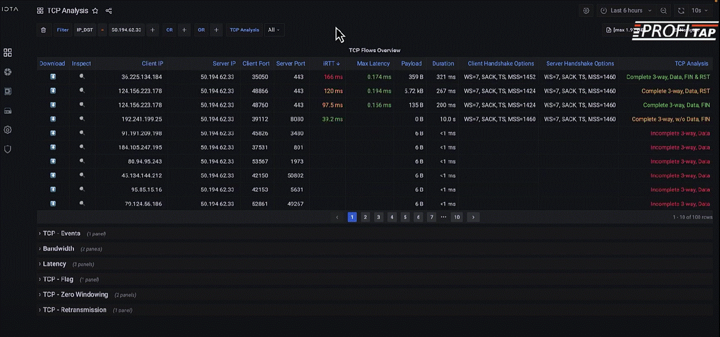This screenshot has height=337, width=720.
Task: Open dashboard settings gear at top
Action: coord(586,11)
